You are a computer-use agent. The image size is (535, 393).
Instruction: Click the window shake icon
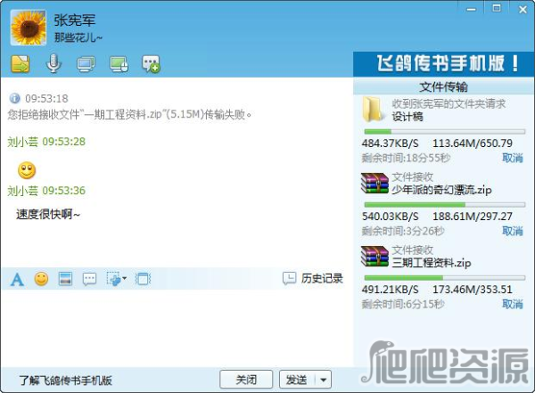(x=143, y=279)
